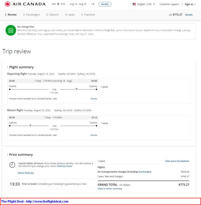Go to the 5. Payment step
Image resolution: width=201 pixels, height=205 pixels.
pos(88,15)
